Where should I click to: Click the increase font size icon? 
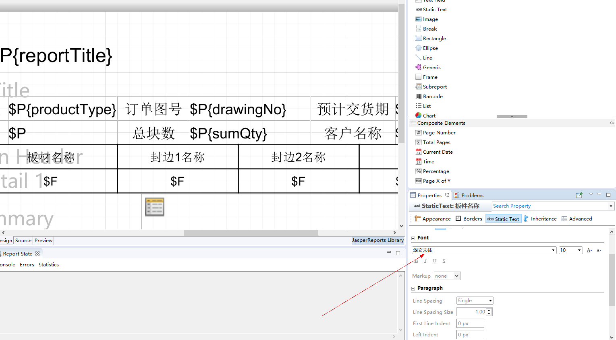tap(589, 250)
